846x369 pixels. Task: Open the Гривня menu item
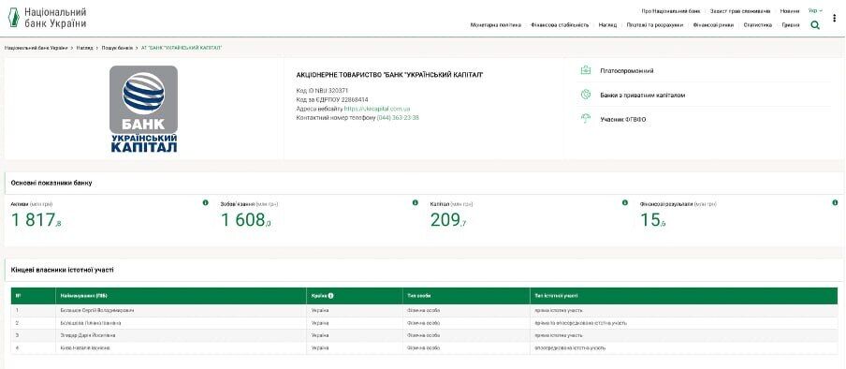pos(791,25)
